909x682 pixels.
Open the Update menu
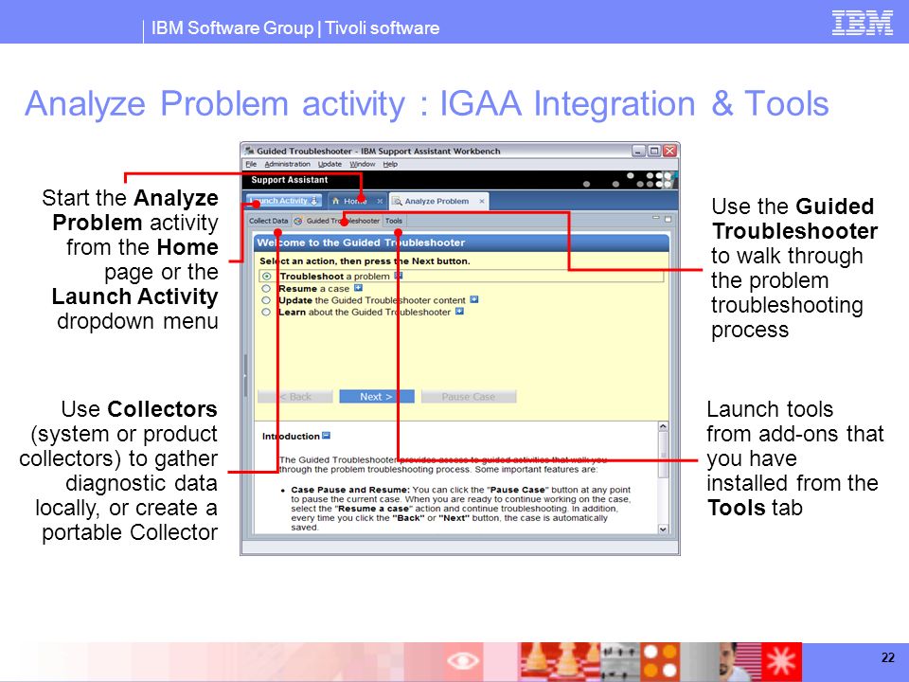[330, 164]
